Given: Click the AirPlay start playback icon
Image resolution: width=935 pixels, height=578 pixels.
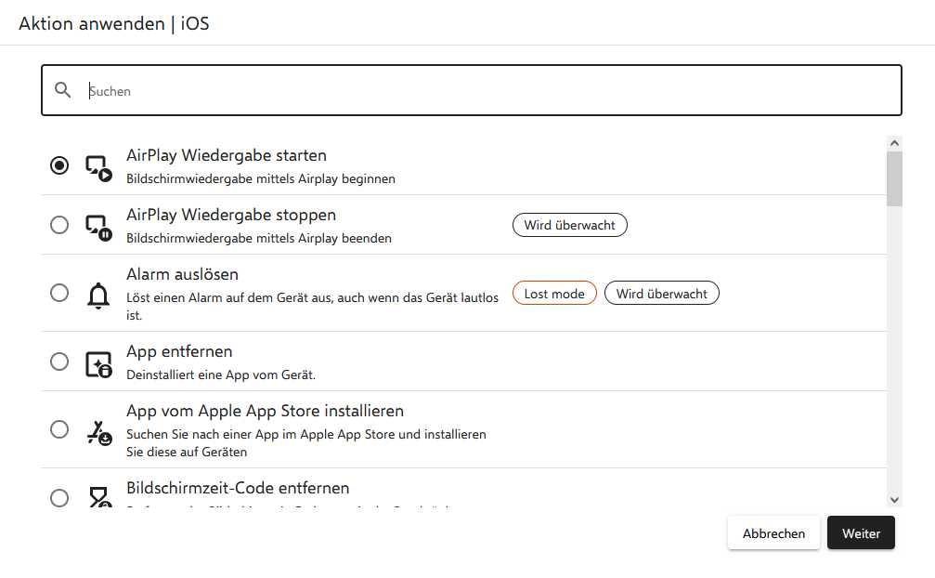Looking at the screenshot, I should [x=97, y=166].
